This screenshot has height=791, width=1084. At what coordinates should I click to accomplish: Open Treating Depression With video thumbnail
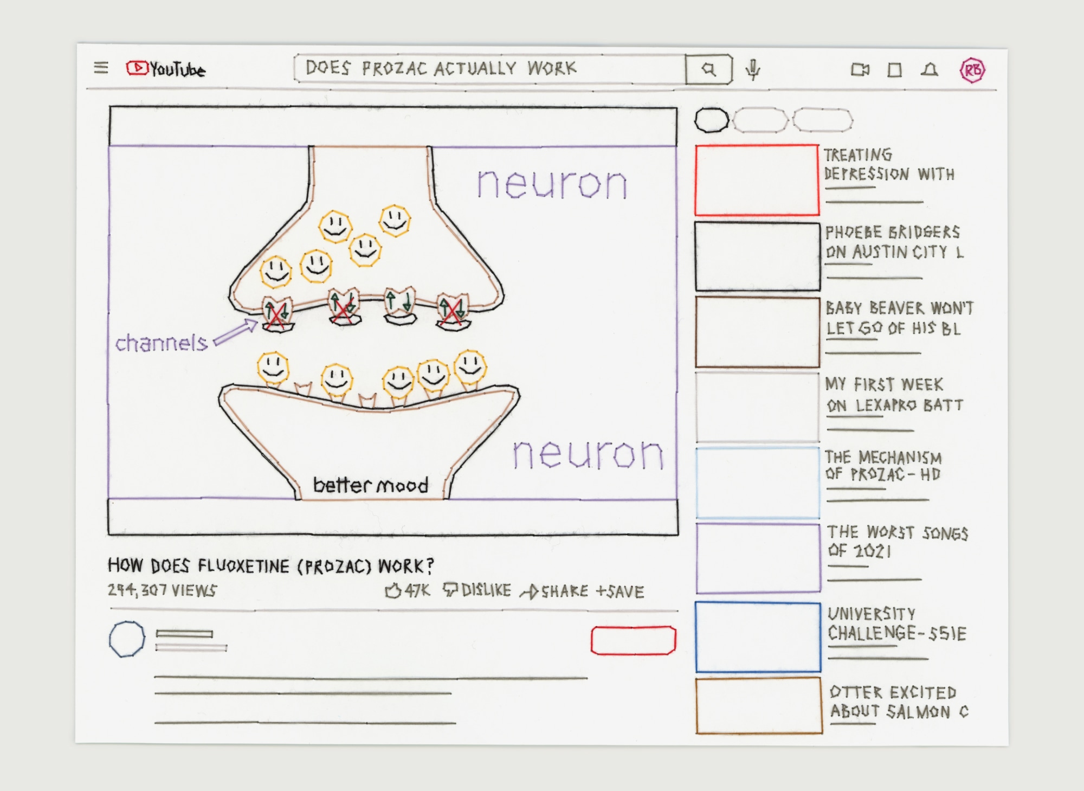[757, 180]
